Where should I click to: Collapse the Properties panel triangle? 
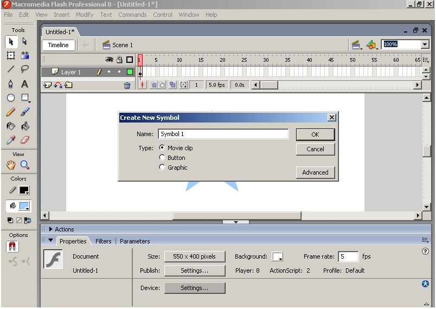[x=50, y=240]
